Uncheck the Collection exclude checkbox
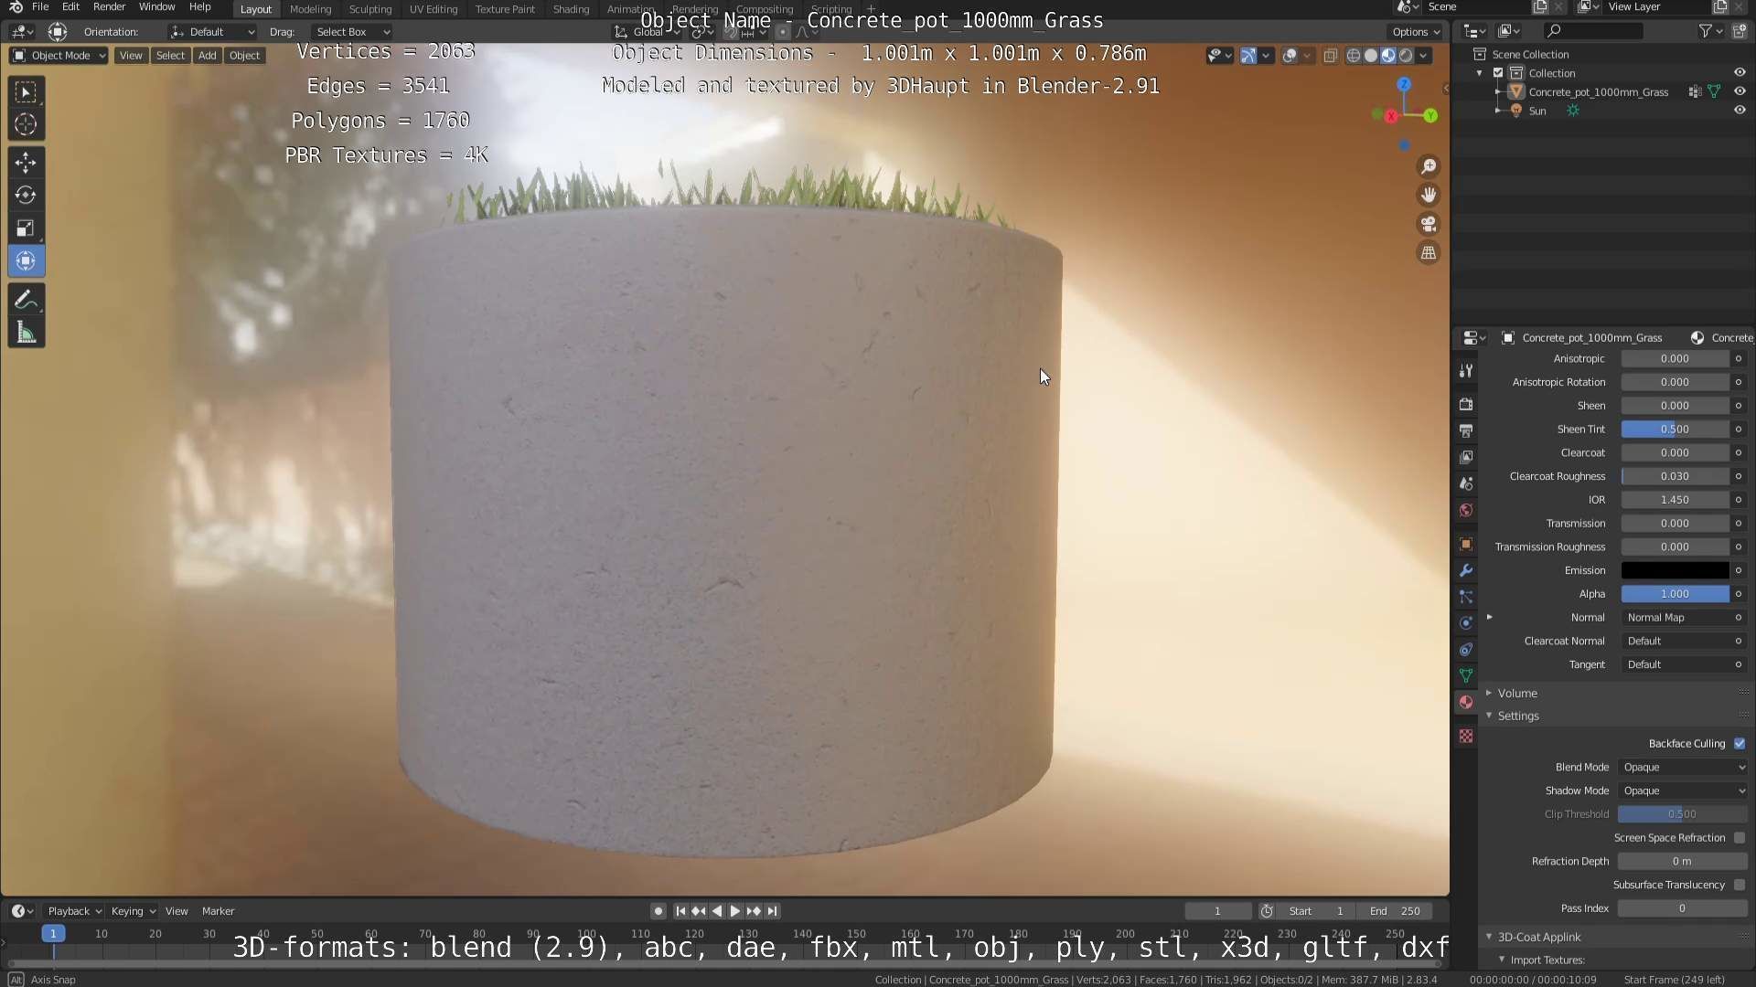The width and height of the screenshot is (1756, 987). (1498, 73)
